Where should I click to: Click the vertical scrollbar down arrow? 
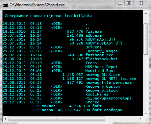(x=146, y=114)
